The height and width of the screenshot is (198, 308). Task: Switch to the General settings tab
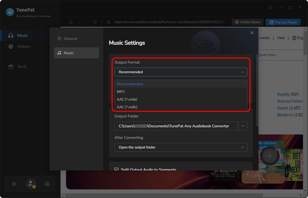click(x=76, y=39)
